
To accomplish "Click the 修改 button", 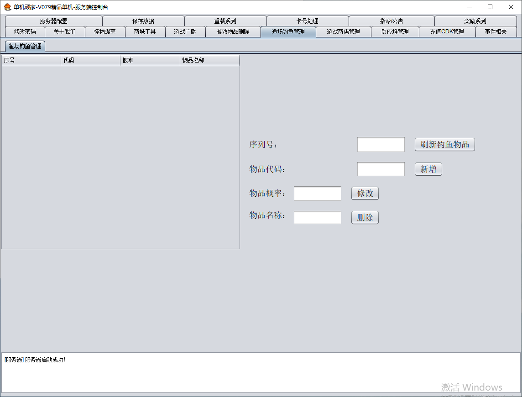I will click(x=365, y=193).
